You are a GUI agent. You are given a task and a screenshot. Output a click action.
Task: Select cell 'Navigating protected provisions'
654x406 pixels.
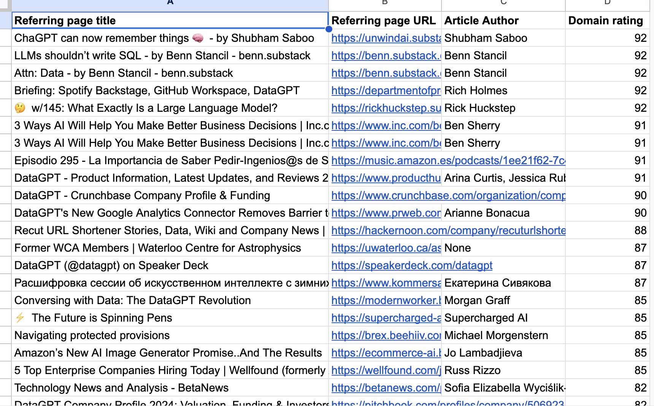pyautogui.click(x=170, y=335)
